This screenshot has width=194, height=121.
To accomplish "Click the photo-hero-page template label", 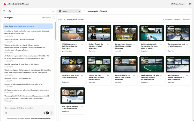I will click(x=67, y=51).
